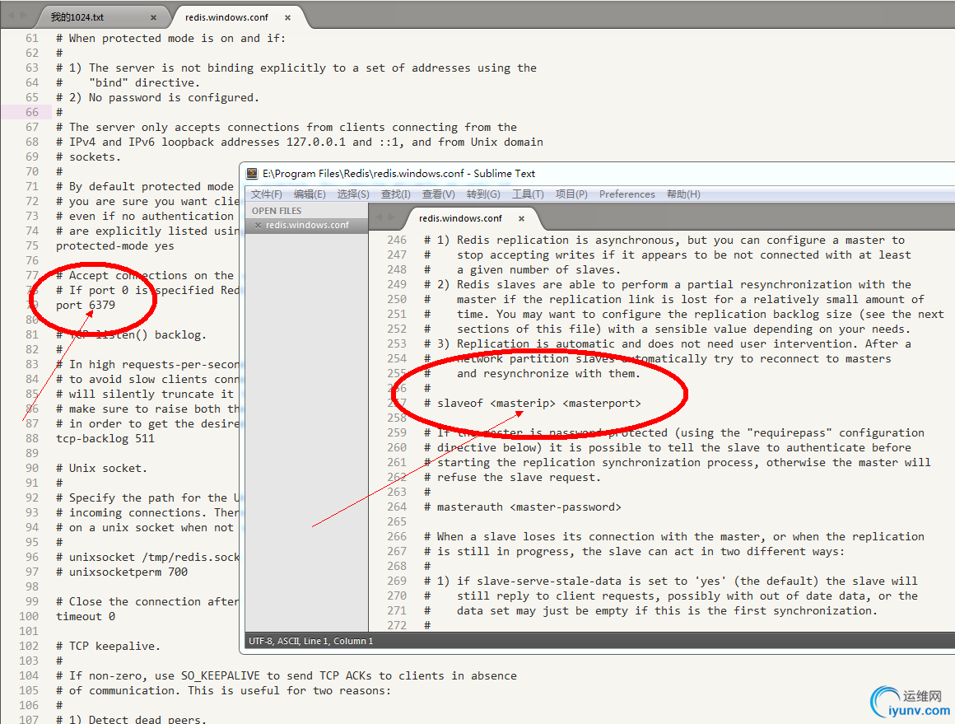This screenshot has width=955, height=724.
Task: Click next tab arrow in background window
Action: [24, 15]
